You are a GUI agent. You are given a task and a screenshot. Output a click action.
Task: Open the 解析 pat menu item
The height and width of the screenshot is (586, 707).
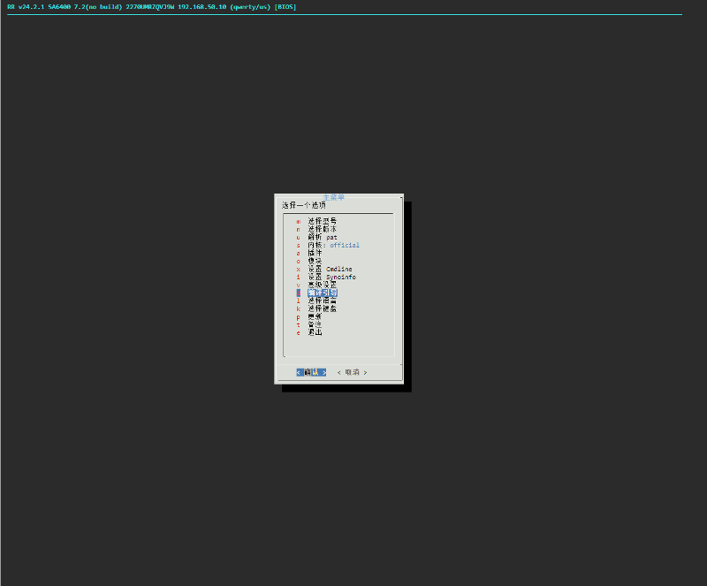coord(322,237)
